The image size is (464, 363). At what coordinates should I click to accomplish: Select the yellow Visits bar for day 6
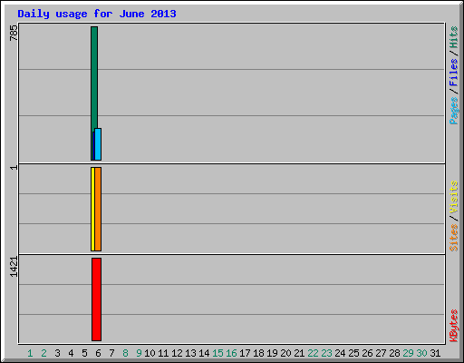(x=92, y=209)
